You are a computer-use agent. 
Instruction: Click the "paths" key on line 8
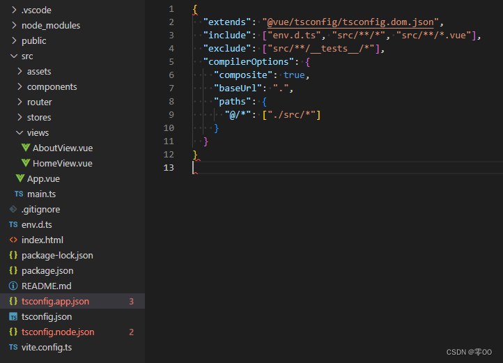(232, 102)
